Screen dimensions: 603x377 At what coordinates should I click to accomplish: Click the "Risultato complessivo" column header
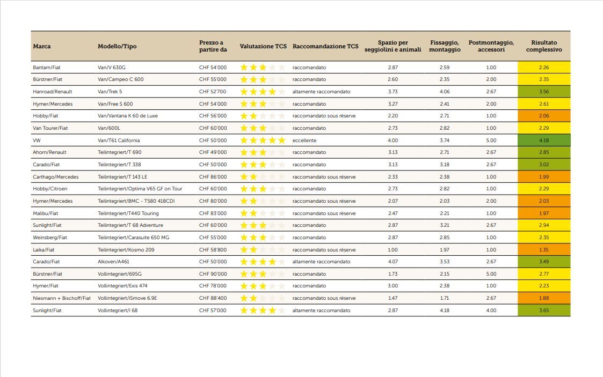point(544,46)
